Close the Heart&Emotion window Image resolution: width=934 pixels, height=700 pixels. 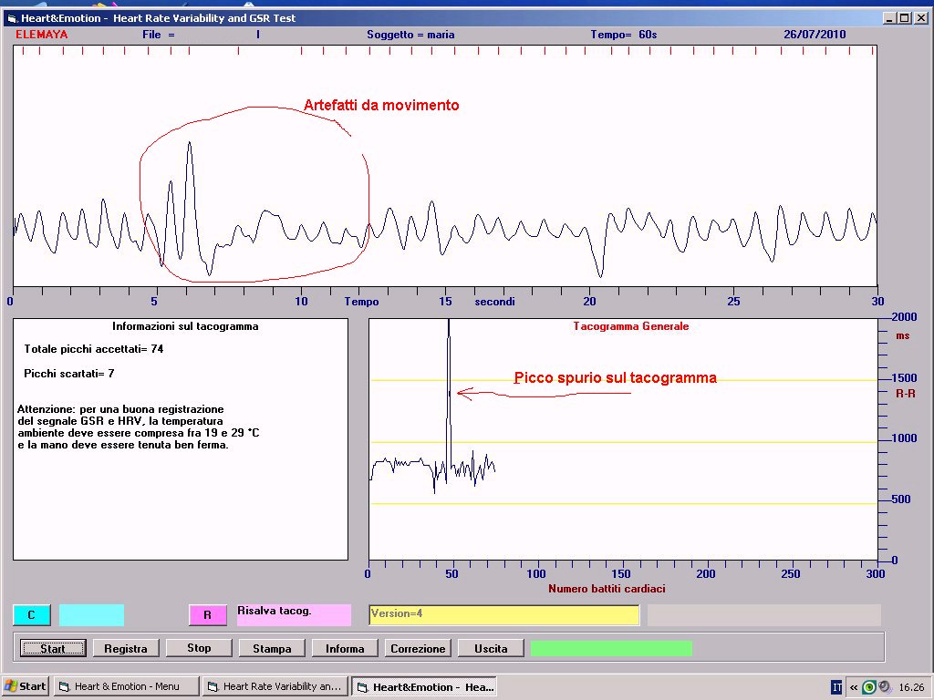point(921,18)
